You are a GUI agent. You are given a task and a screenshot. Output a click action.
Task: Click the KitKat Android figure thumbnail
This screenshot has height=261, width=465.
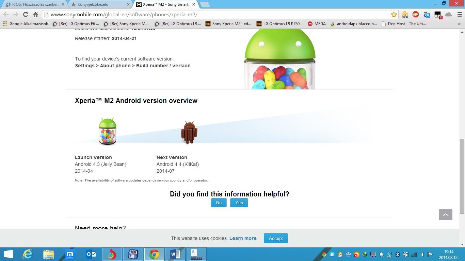pos(189,133)
